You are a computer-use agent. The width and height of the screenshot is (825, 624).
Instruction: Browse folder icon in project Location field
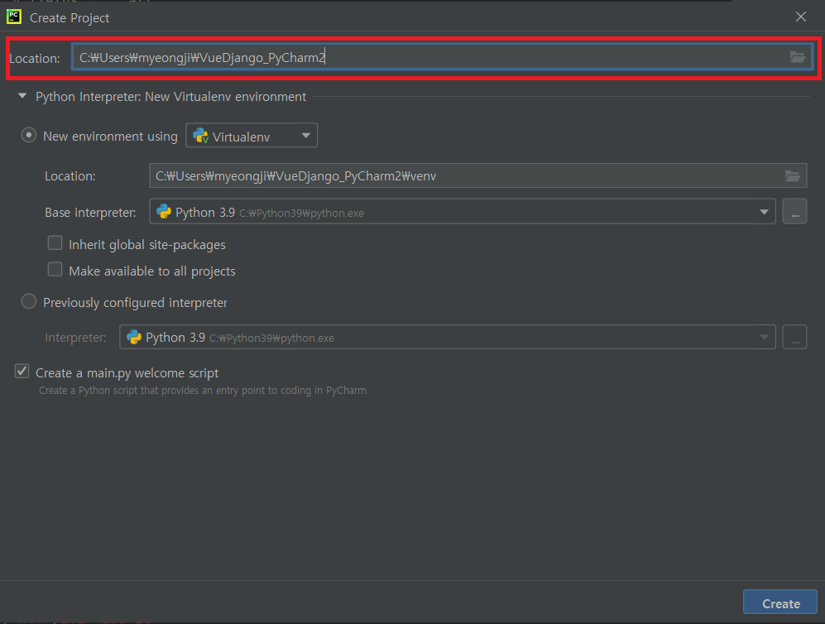tap(797, 57)
